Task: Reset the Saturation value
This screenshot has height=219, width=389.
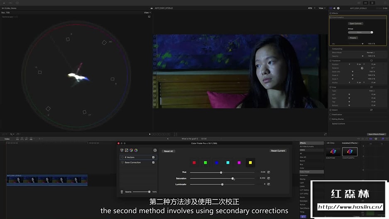Action: click(x=269, y=178)
